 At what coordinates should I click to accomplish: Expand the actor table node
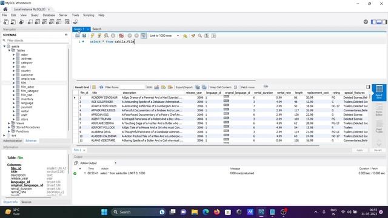[13, 54]
